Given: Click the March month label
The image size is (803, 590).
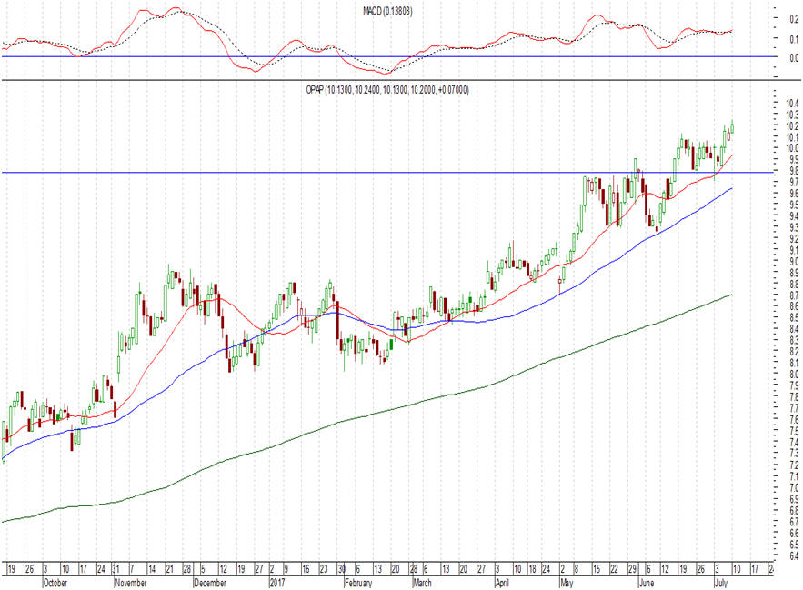Looking at the screenshot, I should 422,583.
